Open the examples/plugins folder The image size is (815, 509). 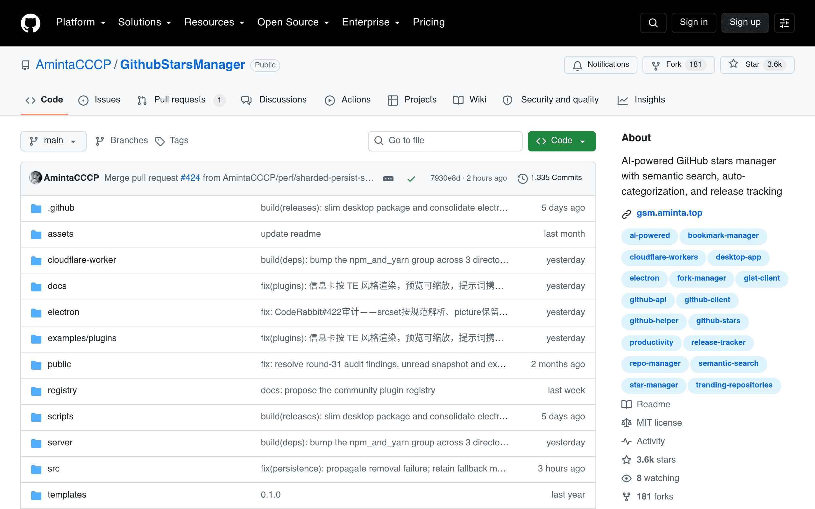pyautogui.click(x=82, y=338)
